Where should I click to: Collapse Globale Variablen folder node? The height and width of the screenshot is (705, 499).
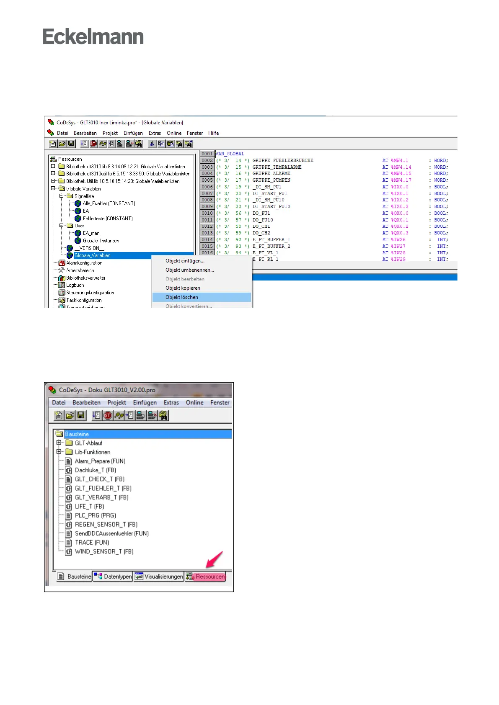(x=53, y=188)
